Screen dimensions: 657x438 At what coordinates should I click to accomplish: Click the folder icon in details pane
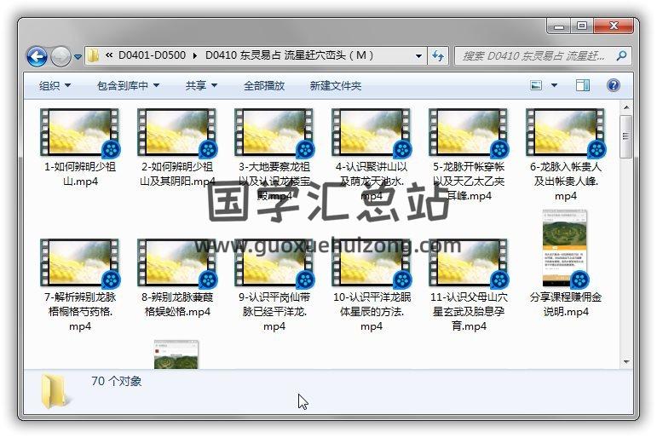click(x=55, y=391)
